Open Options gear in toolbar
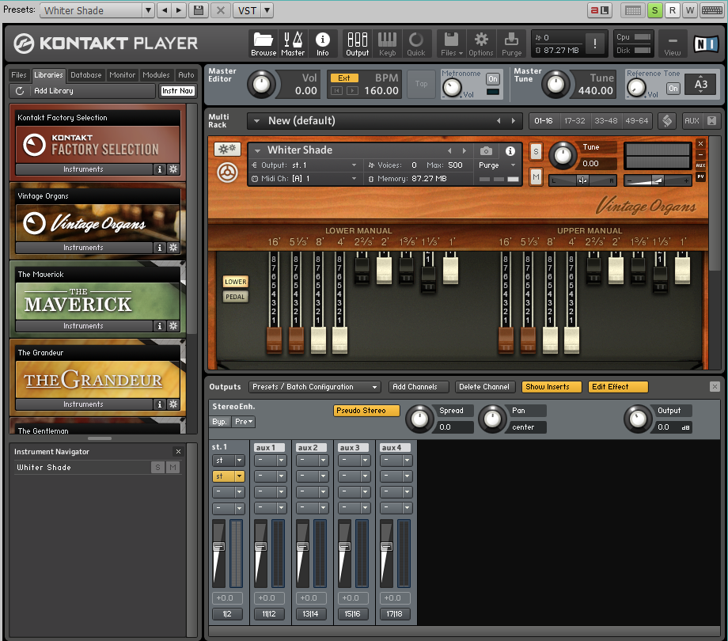The height and width of the screenshot is (641, 728). [x=481, y=44]
